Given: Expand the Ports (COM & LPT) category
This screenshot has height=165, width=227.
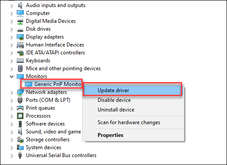Looking at the screenshot, I should tap(11, 100).
